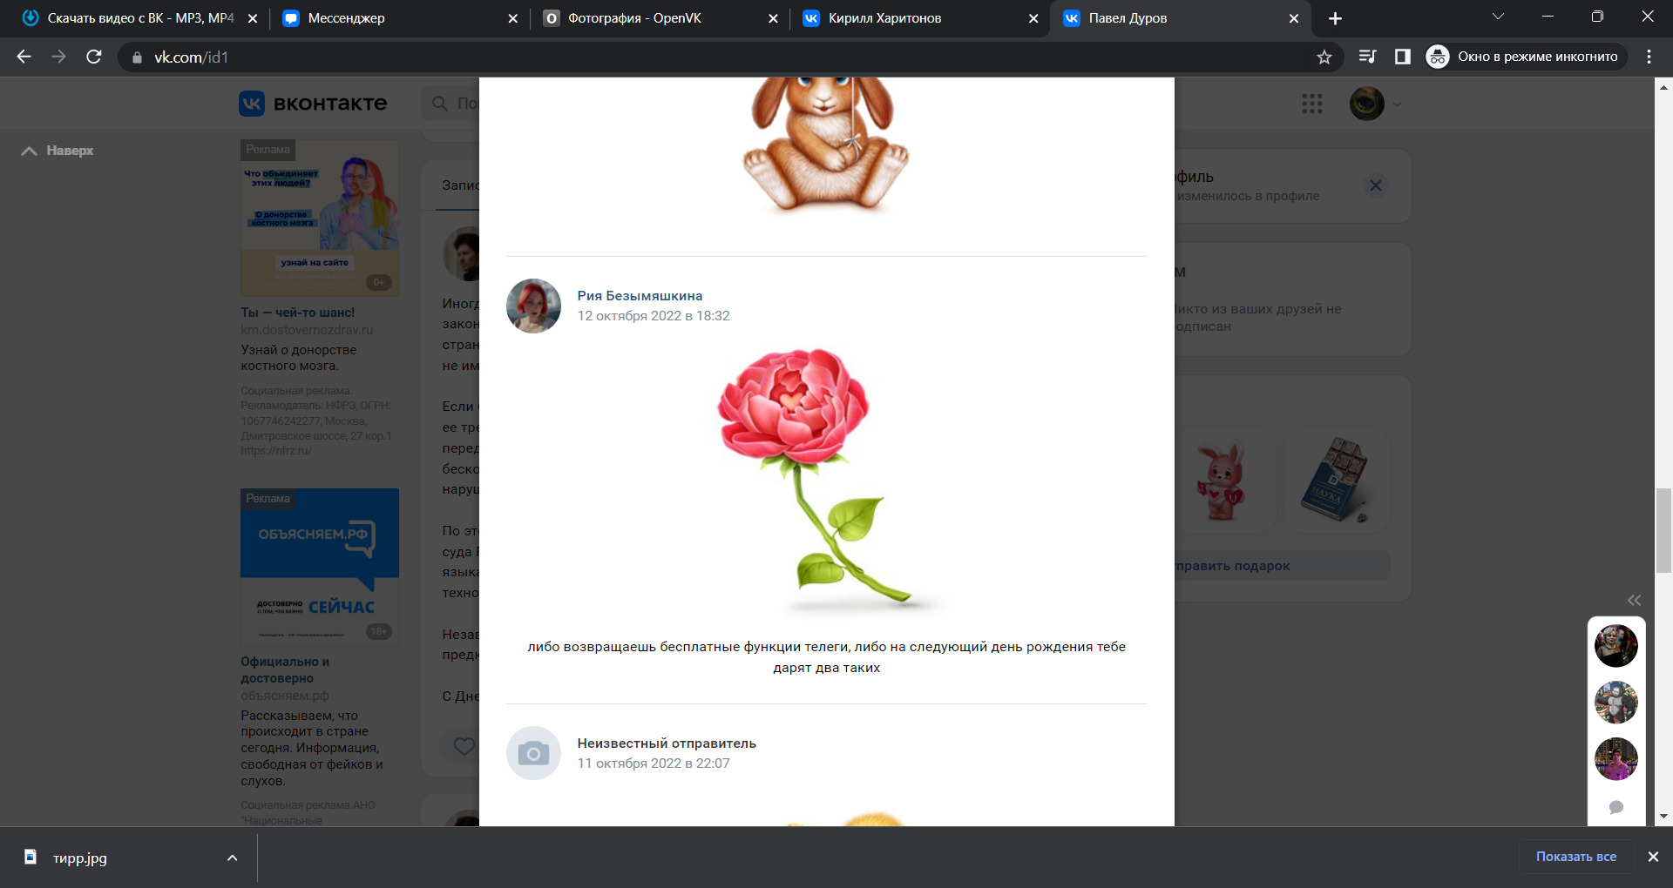Open the second chat contact avatar
Image resolution: width=1673 pixels, height=888 pixels.
pyautogui.click(x=1616, y=703)
